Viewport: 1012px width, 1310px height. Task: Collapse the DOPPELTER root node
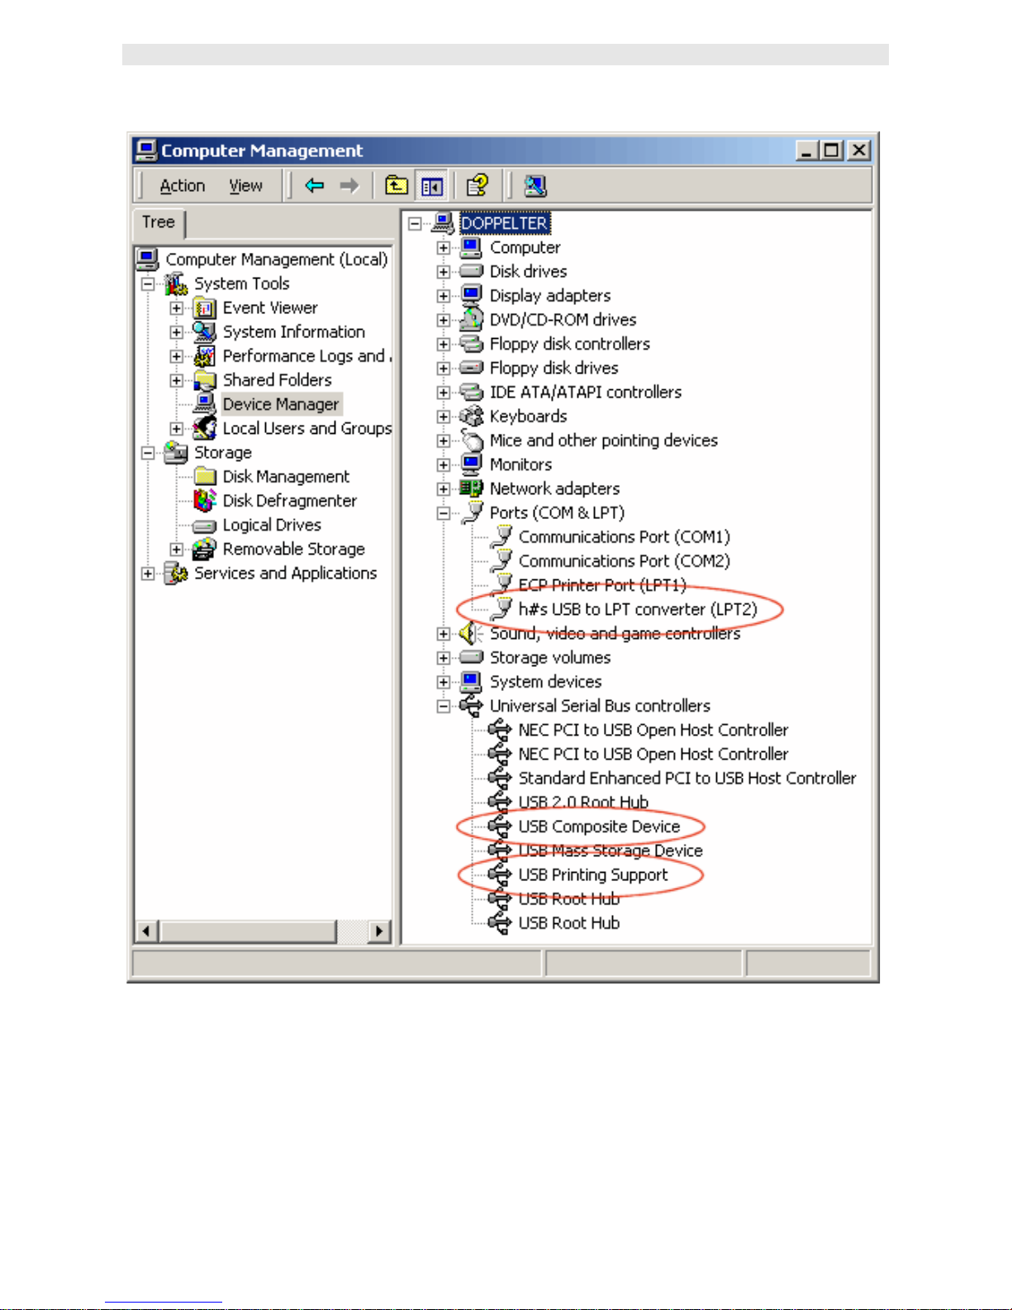[x=415, y=224]
